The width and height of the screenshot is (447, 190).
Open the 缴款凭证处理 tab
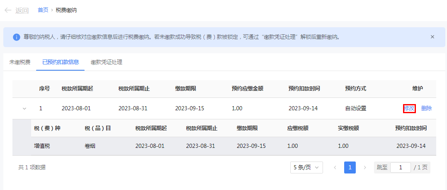point(107,62)
